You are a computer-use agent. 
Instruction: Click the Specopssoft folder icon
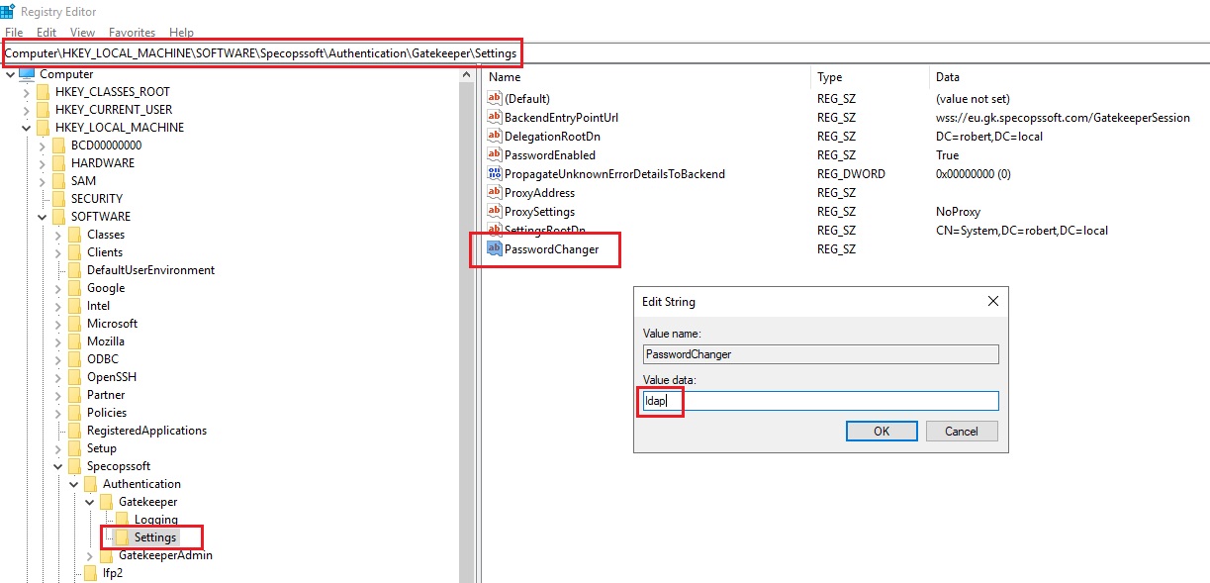pos(74,466)
